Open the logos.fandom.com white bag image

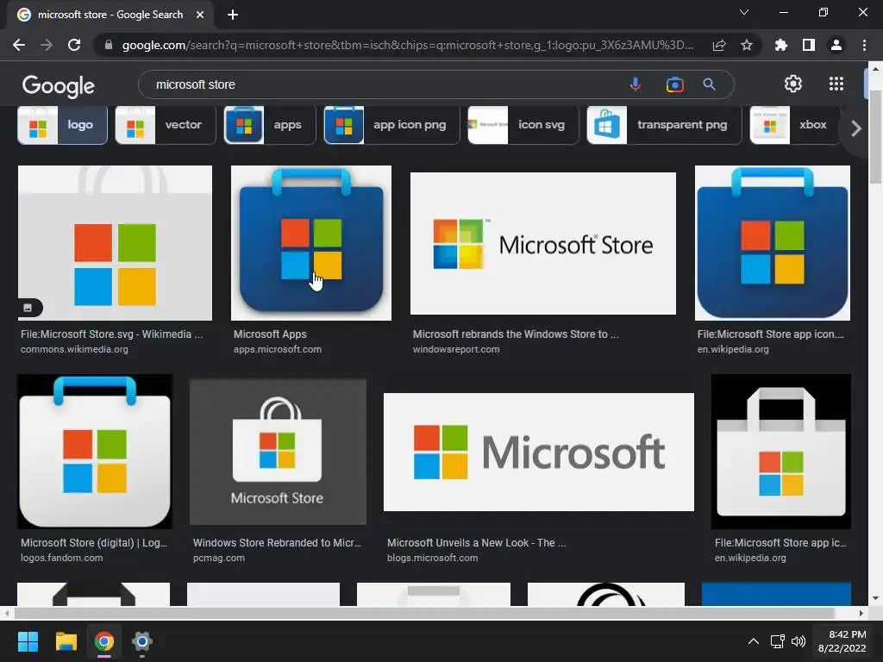coord(95,452)
